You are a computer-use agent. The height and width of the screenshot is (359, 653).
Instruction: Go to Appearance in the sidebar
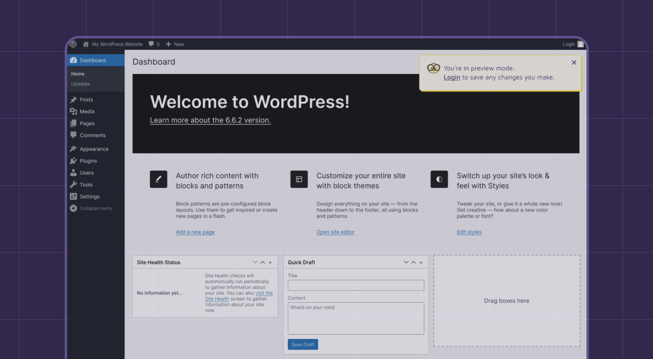(94, 149)
